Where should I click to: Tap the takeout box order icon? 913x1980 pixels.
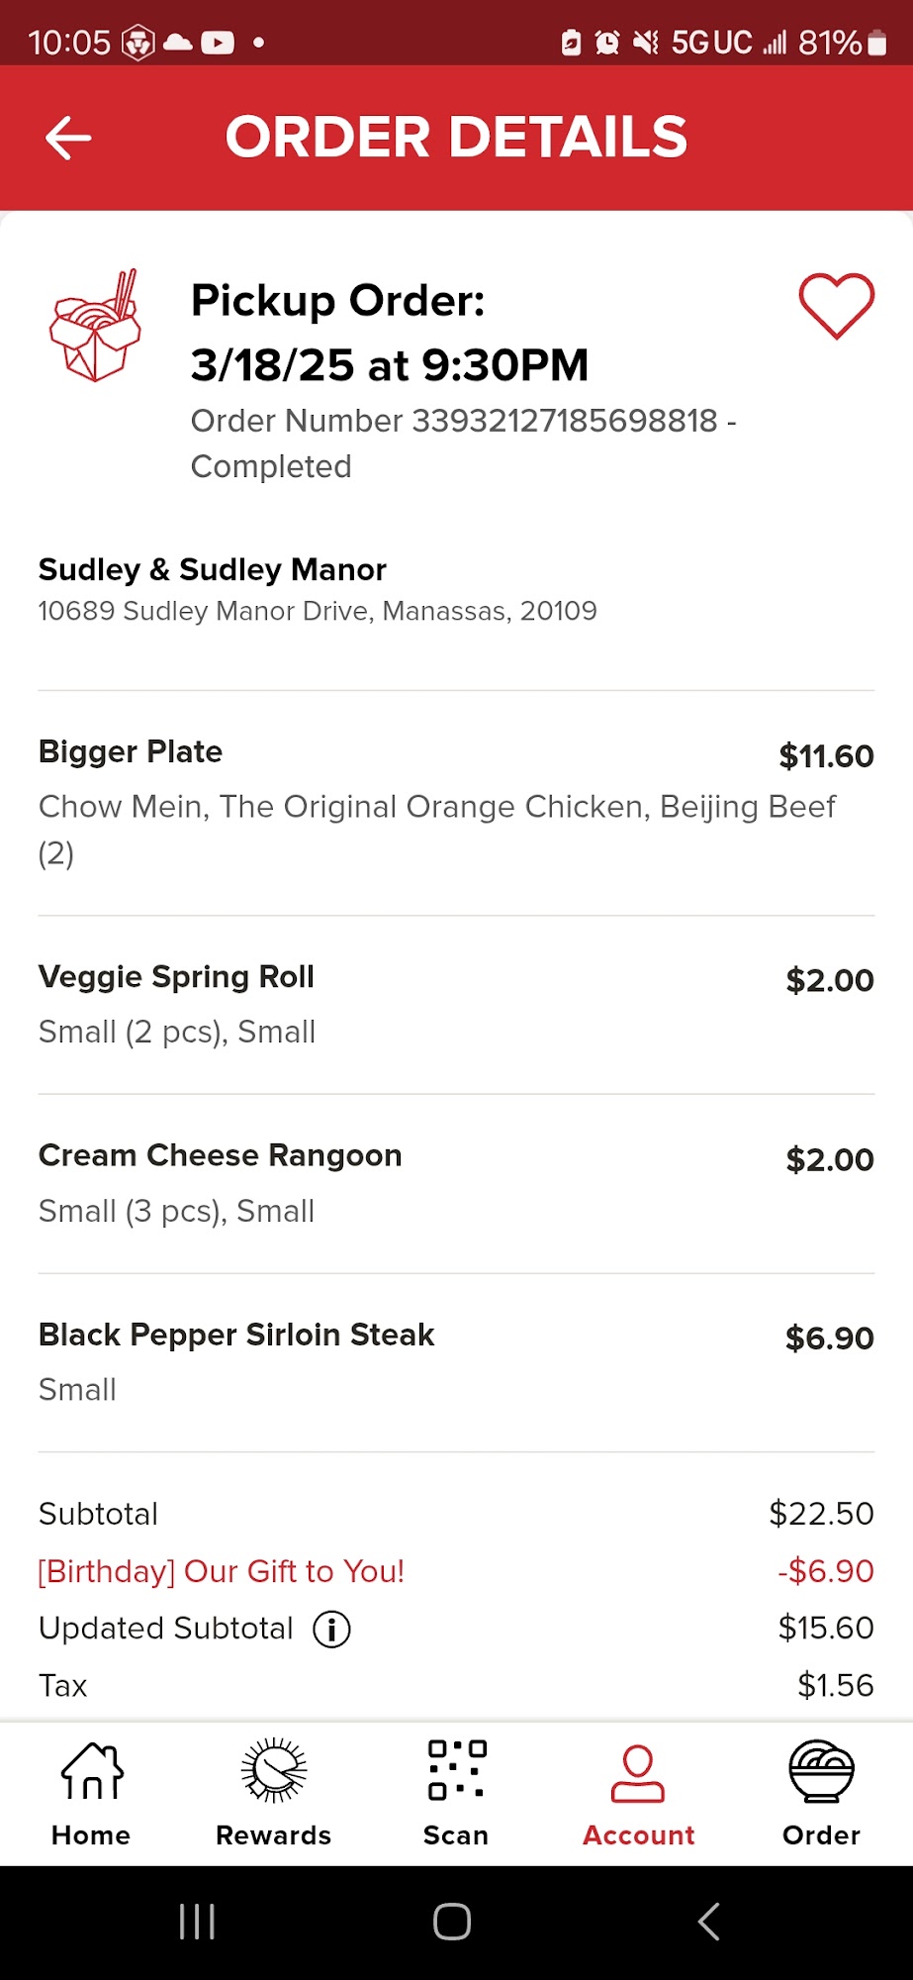95,326
